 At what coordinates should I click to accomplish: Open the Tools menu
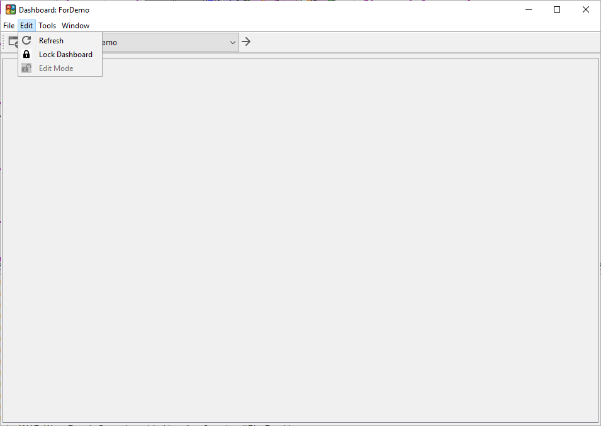(x=47, y=26)
